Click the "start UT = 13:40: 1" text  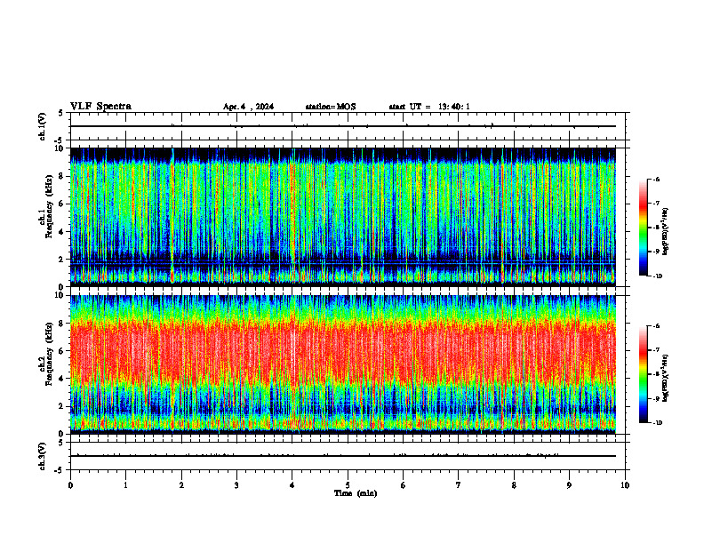coord(429,107)
